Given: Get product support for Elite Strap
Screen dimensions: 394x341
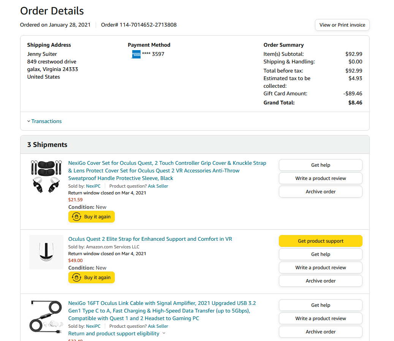Looking at the screenshot, I should point(320,241).
